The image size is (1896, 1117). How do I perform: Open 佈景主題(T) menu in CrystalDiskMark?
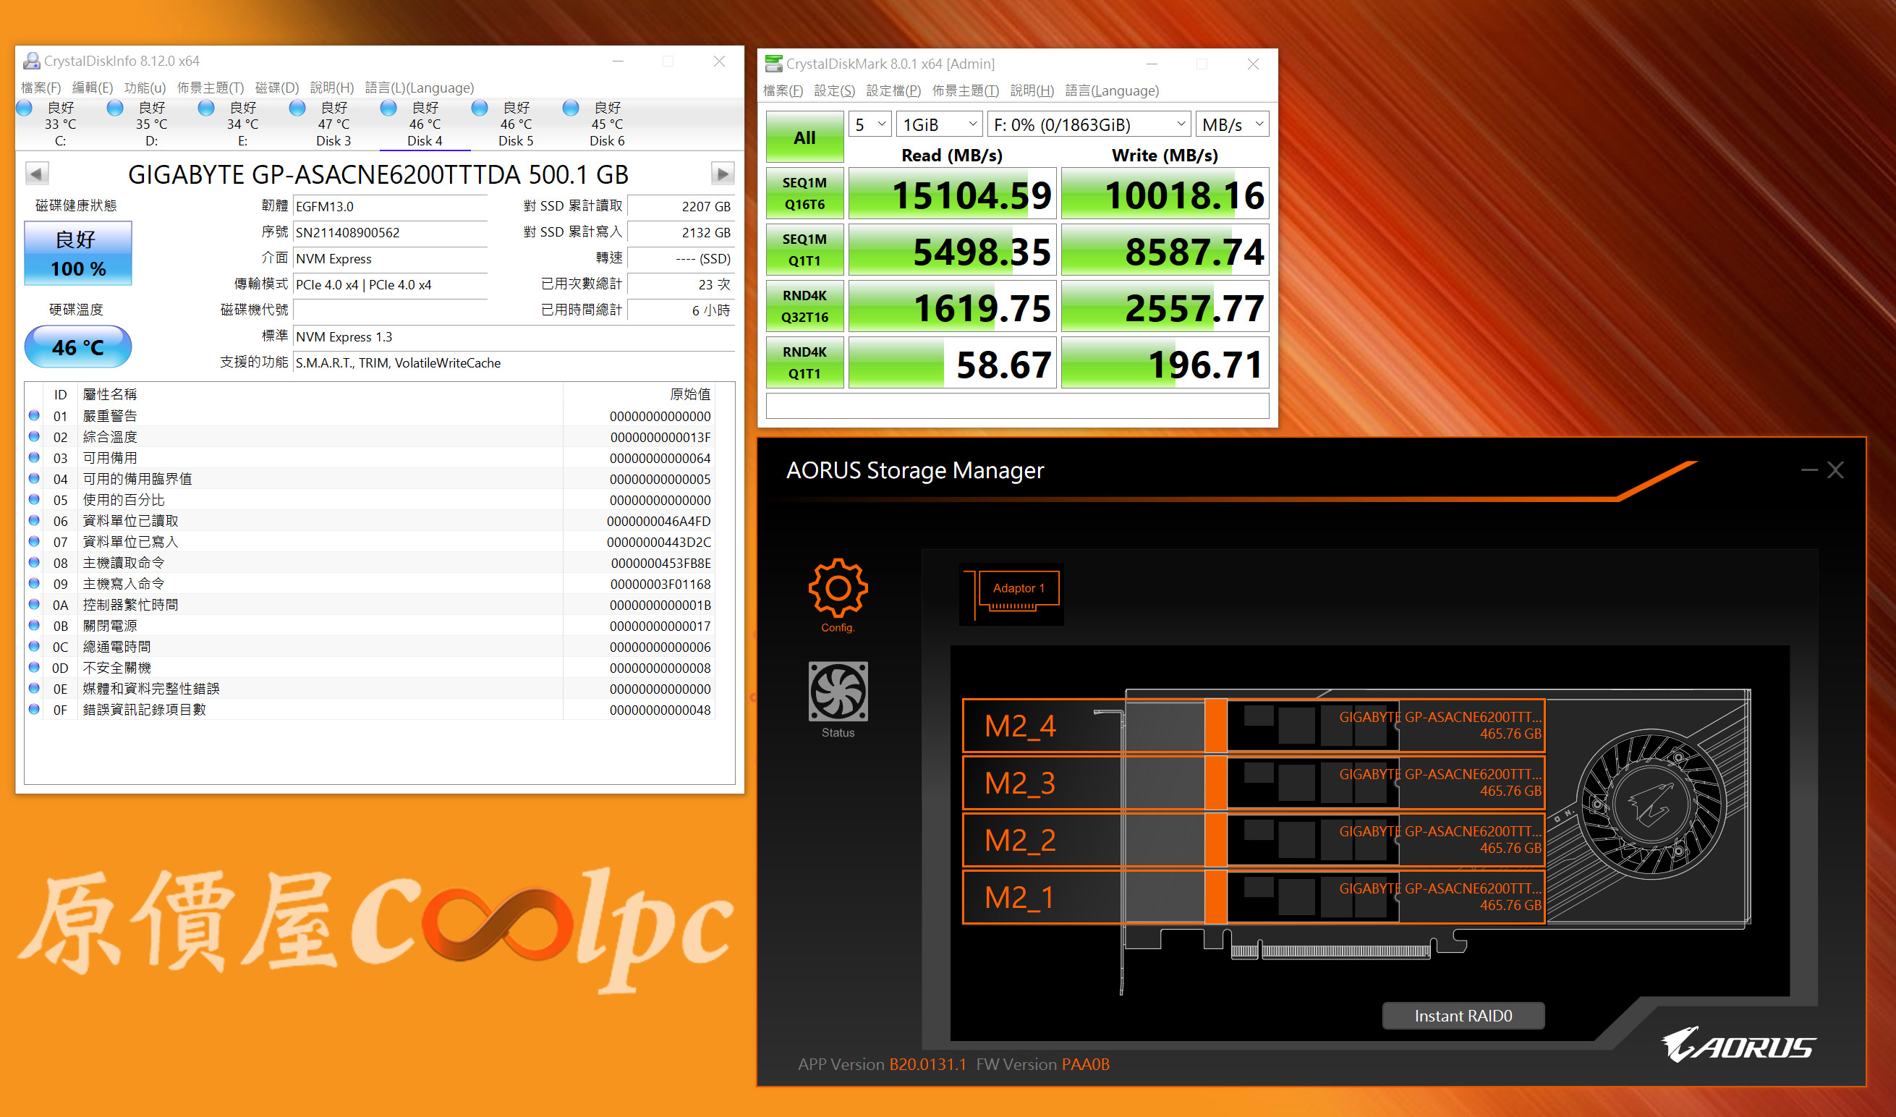[965, 91]
